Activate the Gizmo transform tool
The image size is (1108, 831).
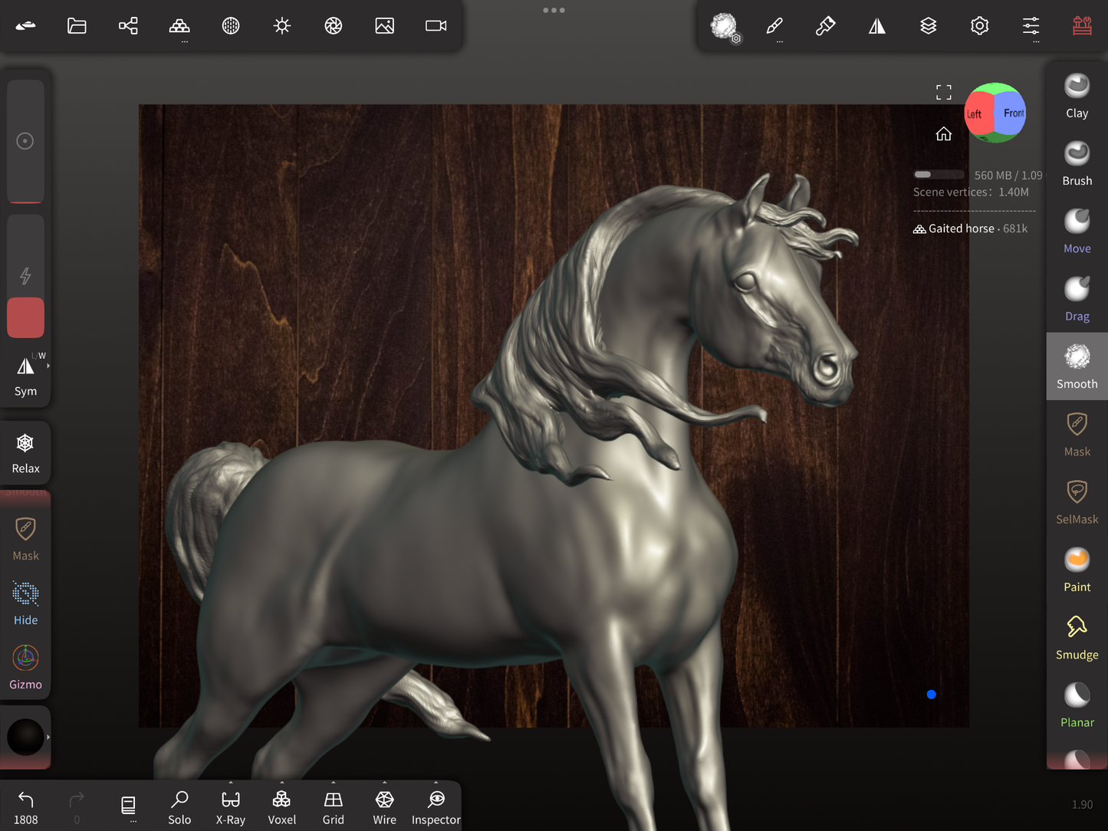(x=25, y=666)
